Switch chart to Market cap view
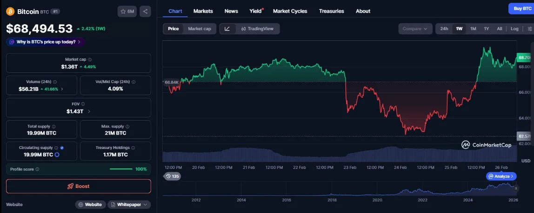This screenshot has height=213, width=534. [x=199, y=29]
